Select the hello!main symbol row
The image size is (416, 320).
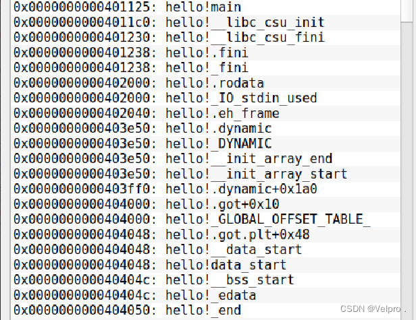point(205,7)
